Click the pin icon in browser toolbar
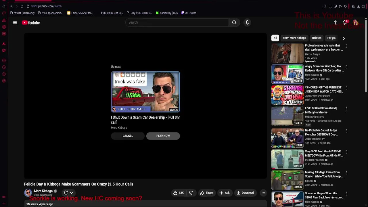 click(325, 6)
